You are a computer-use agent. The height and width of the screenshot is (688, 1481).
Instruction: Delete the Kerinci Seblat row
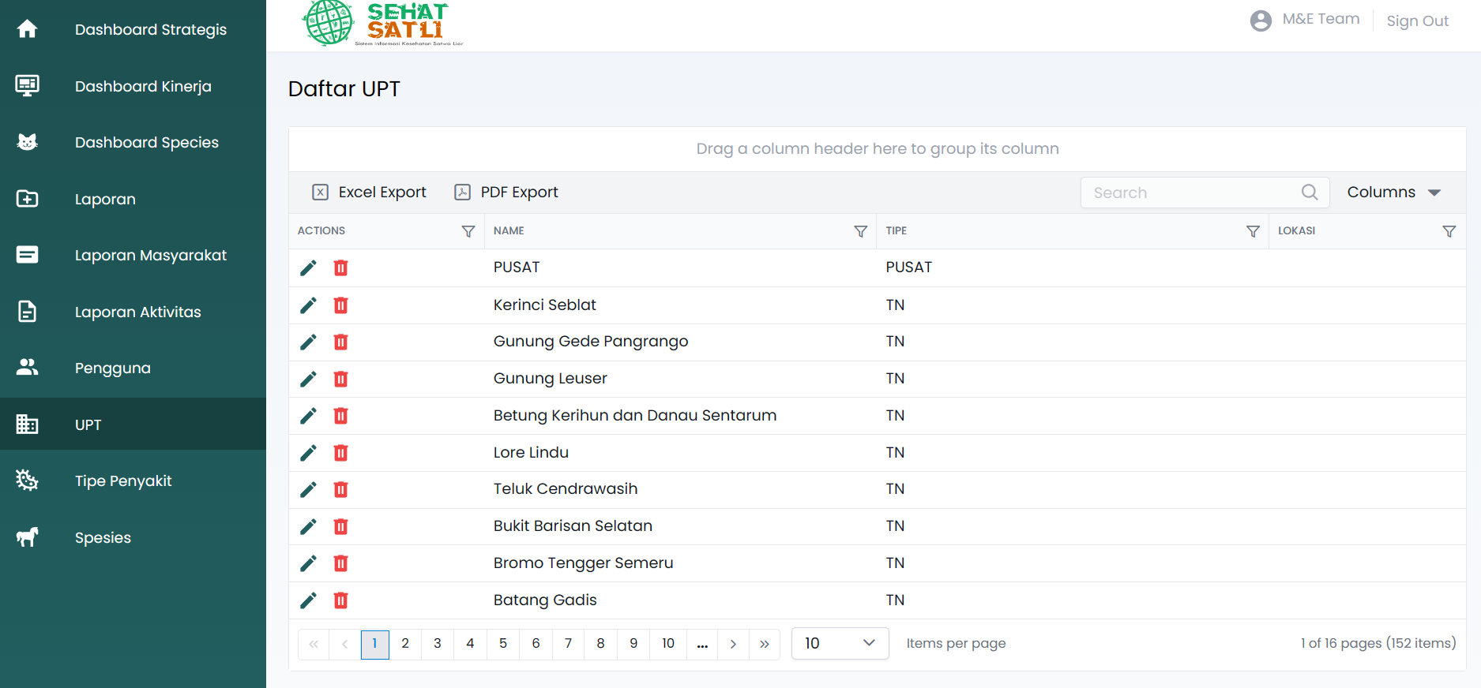coord(340,305)
